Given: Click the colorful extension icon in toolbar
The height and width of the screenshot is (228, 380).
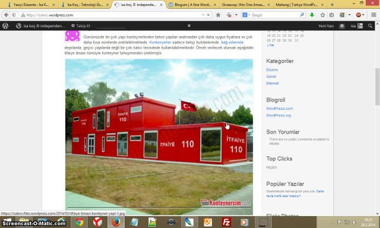Looking at the screenshot, I should pyautogui.click(x=342, y=15).
